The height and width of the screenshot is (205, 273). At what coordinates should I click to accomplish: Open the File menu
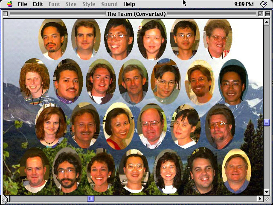(22, 4)
